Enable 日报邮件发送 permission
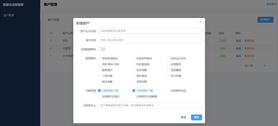Viewport: 278px width, 126px height. click(168, 90)
